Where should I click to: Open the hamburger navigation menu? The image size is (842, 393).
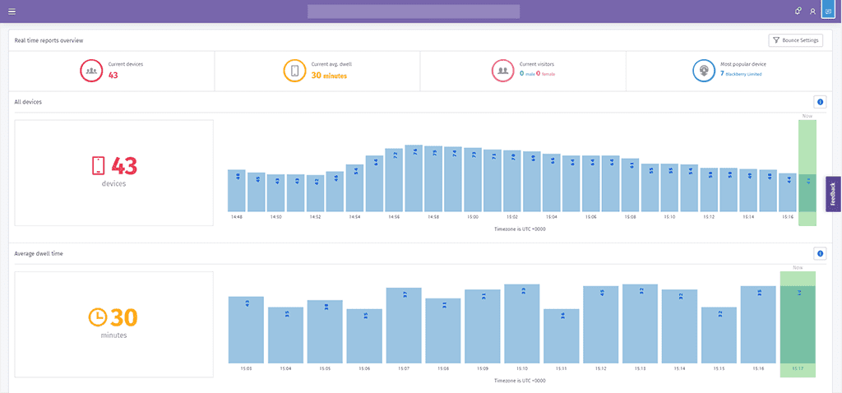[12, 12]
